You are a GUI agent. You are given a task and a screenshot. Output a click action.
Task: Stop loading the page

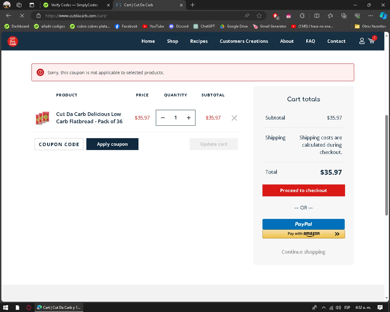pyautogui.click(x=22, y=16)
